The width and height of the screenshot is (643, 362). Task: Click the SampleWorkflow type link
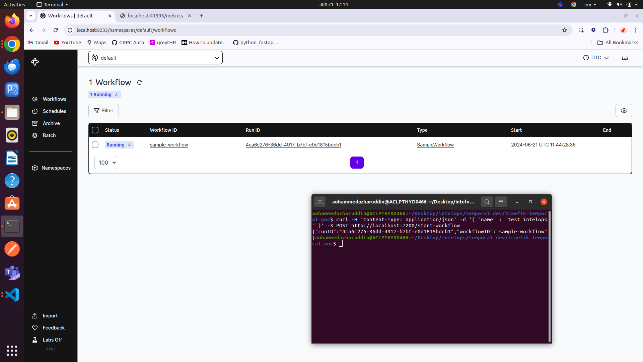[435, 144]
